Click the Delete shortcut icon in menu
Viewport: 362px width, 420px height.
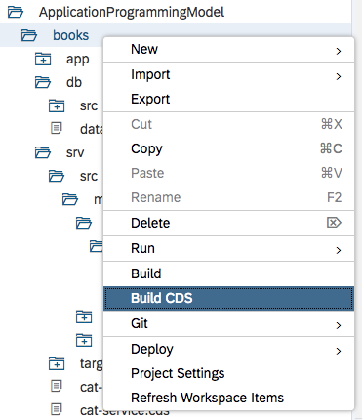(x=334, y=223)
